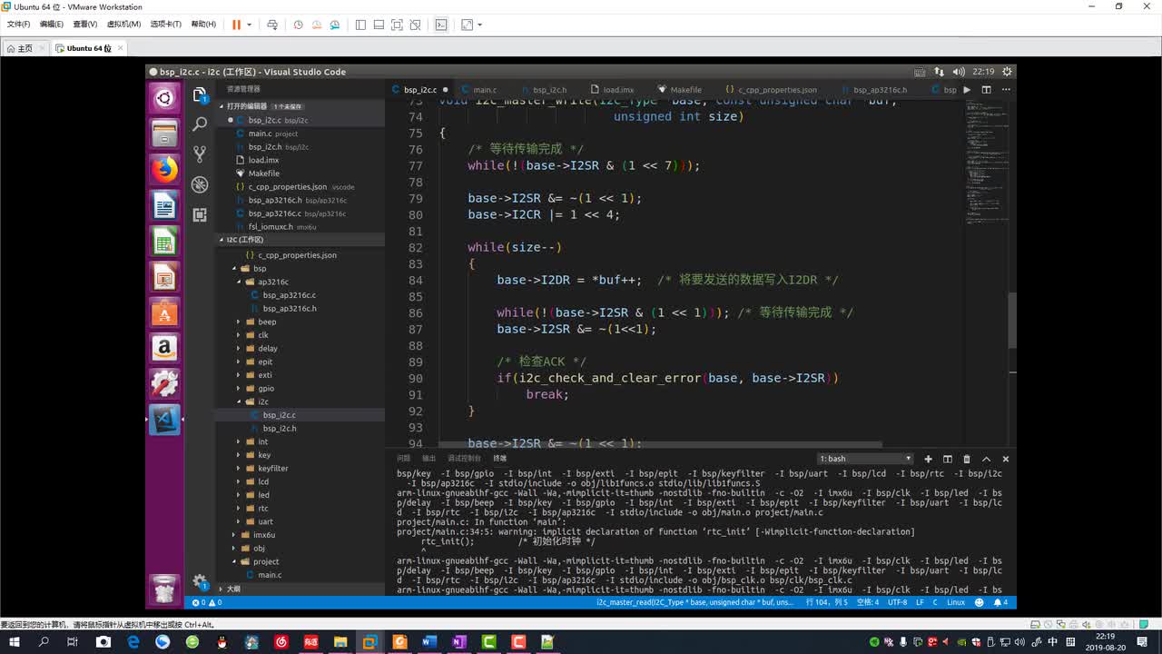This screenshot has height=654, width=1162.
Task: Open the VMware stretch guest dropdown arrow
Action: pyautogui.click(x=479, y=25)
